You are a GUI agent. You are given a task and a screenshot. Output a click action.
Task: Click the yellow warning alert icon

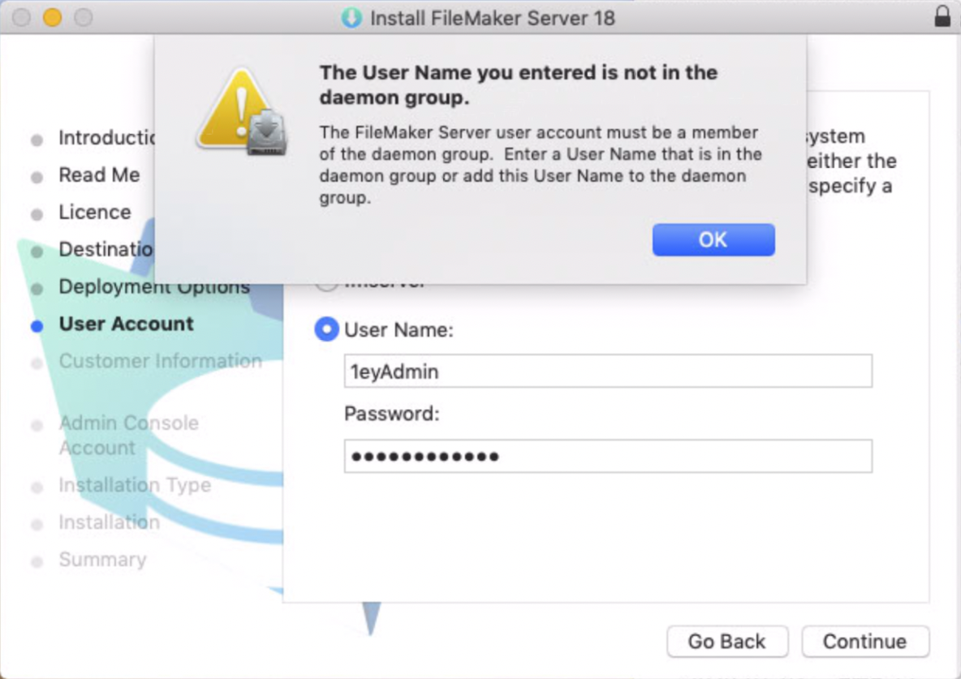point(240,112)
